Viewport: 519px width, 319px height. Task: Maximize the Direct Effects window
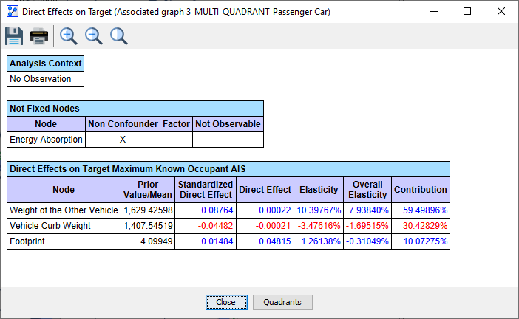point(467,12)
